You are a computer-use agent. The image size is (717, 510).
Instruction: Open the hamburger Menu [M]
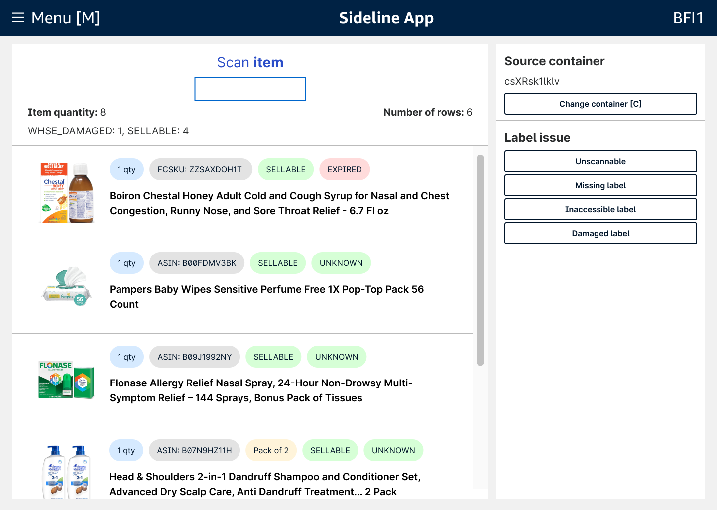coord(56,18)
